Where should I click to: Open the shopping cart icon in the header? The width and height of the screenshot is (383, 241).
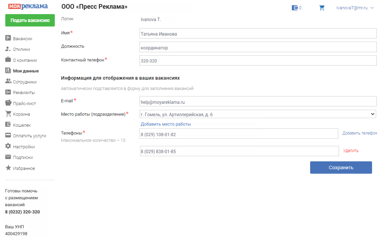pos(322,8)
